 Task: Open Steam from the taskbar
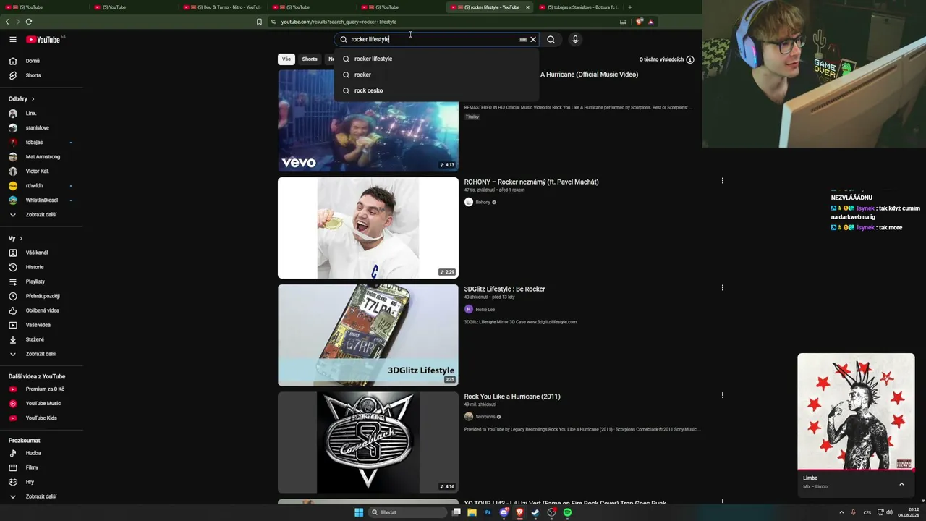click(535, 512)
